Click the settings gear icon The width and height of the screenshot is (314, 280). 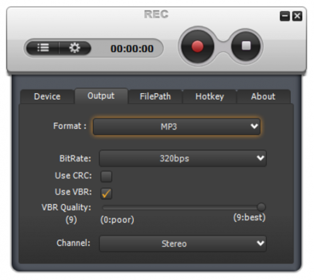click(75, 48)
